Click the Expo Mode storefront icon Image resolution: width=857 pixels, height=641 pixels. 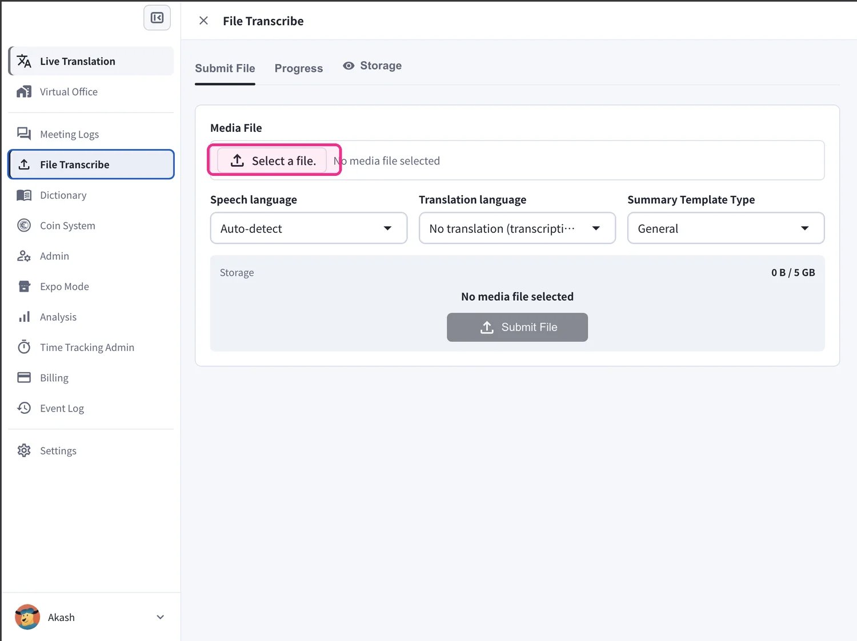click(x=24, y=287)
